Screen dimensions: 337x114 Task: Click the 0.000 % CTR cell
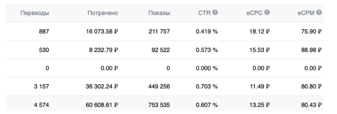(207, 68)
